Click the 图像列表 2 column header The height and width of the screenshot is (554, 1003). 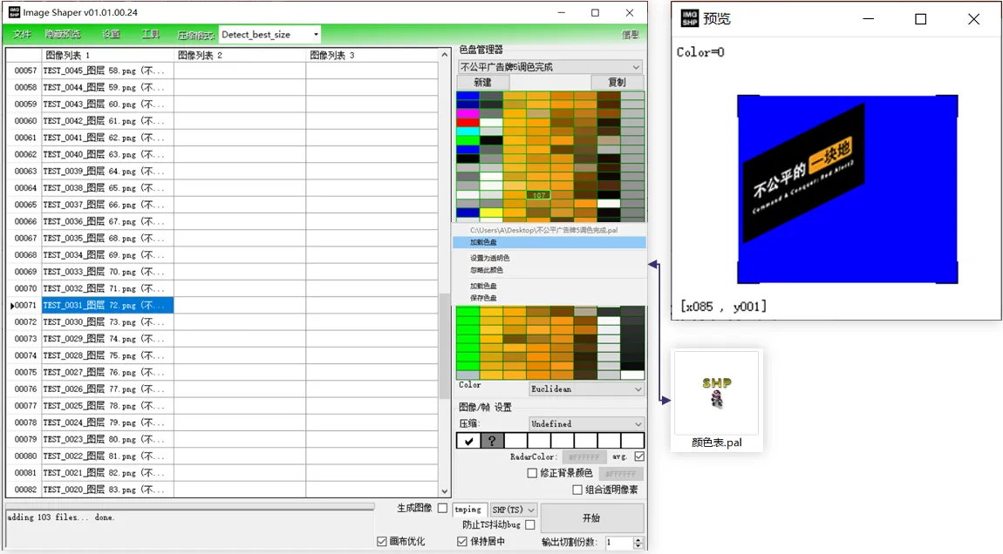click(x=240, y=55)
